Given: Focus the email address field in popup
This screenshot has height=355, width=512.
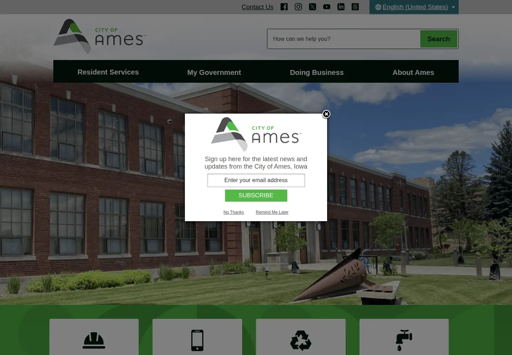Looking at the screenshot, I should click(256, 180).
